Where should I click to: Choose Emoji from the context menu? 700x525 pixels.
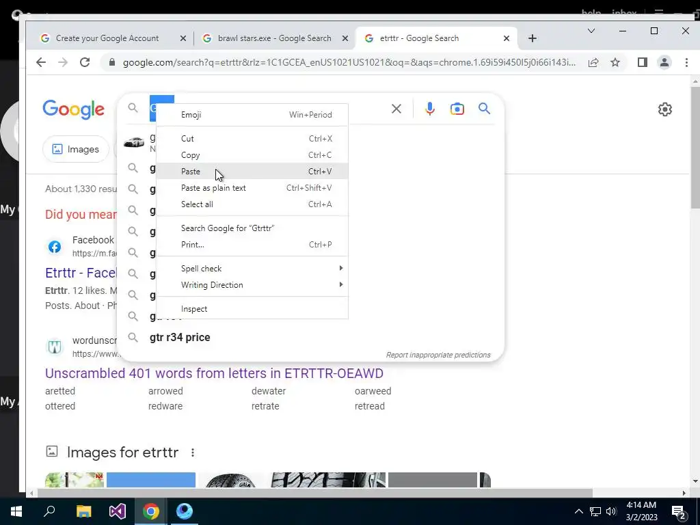pos(252,115)
